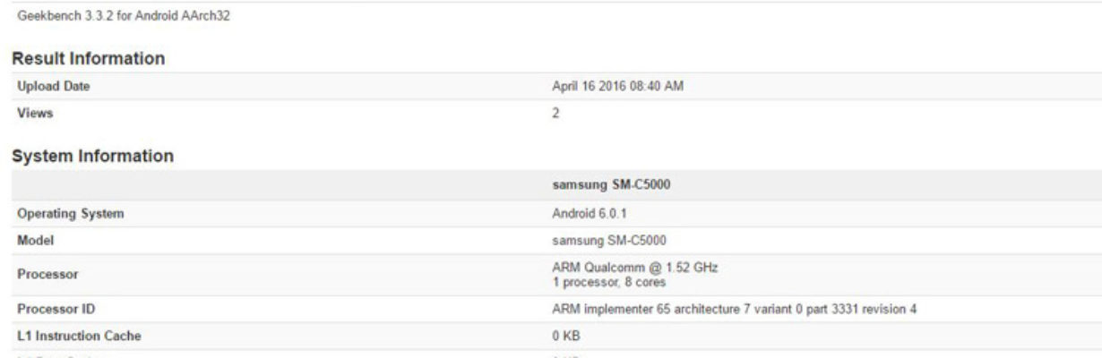Click the Views count value 2
The height and width of the screenshot is (358, 1102).
[x=556, y=115]
